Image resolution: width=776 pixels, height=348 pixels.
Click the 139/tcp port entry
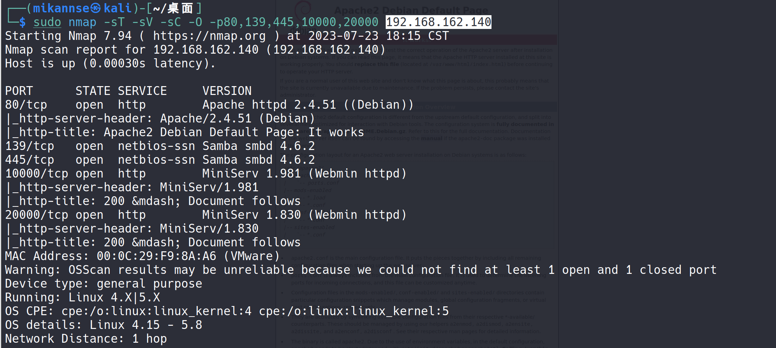pos(30,146)
